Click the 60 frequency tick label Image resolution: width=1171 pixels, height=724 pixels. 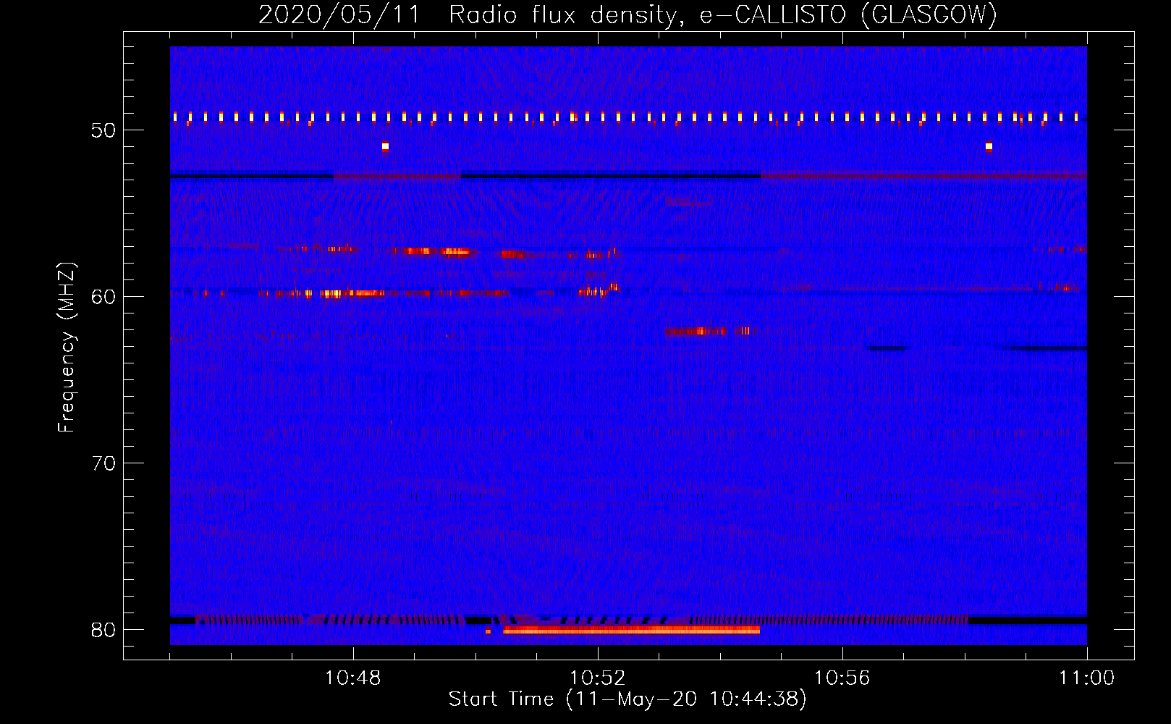click(x=103, y=297)
